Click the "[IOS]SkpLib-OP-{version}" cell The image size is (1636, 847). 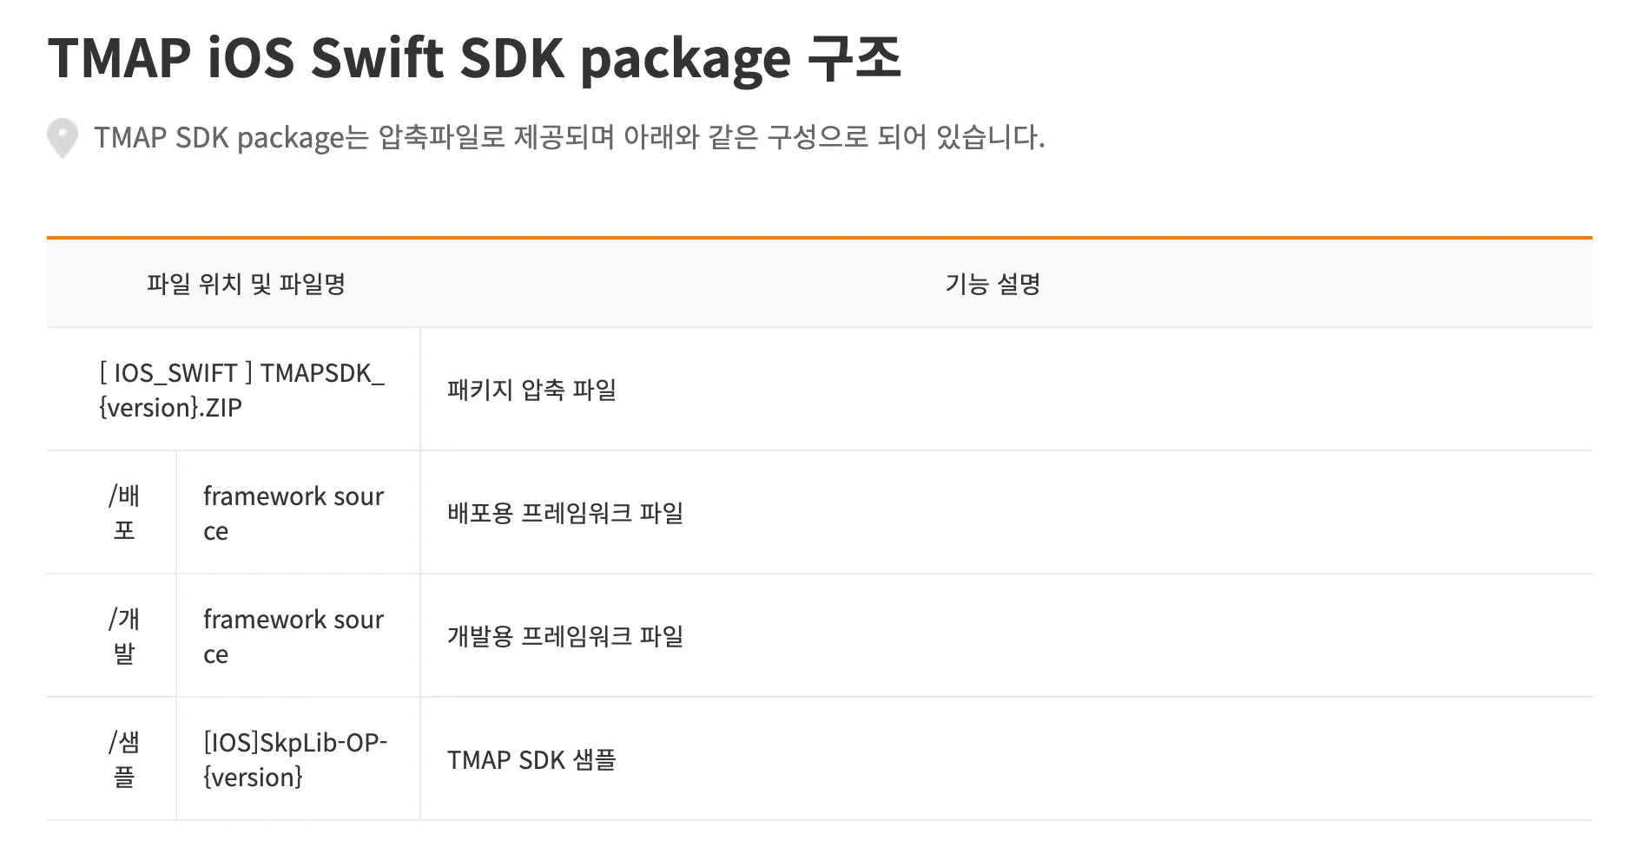coord(295,759)
